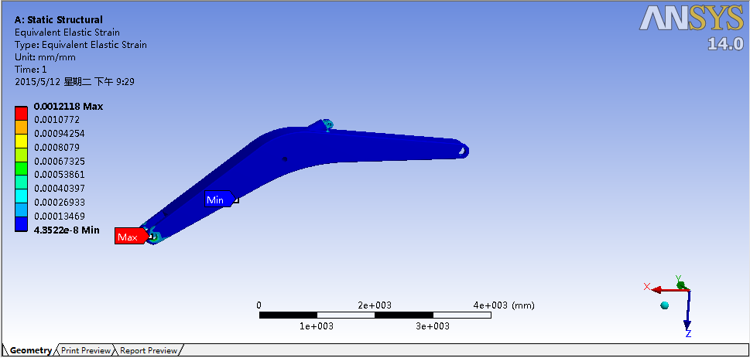This screenshot has width=750, height=358.
Task: Click the scale ruler bar
Action: tap(375, 315)
